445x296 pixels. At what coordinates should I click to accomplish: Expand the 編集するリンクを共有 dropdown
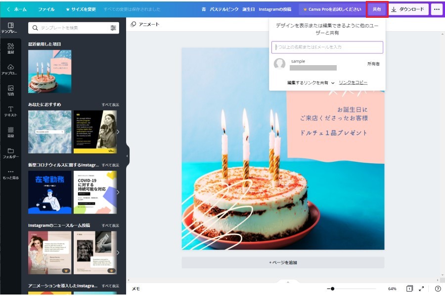tap(311, 83)
